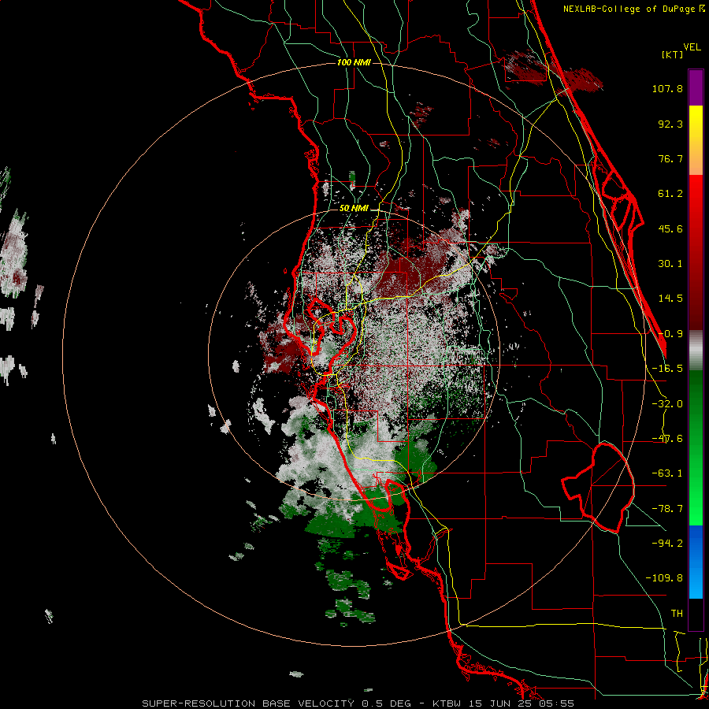Image resolution: width=709 pixels, height=709 pixels.
Task: Select the 30.1 scale value
Action: tap(670, 264)
